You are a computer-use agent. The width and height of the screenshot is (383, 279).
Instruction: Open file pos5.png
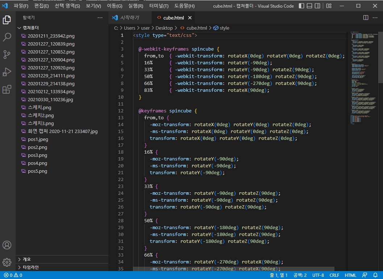pyautogui.click(x=62, y=171)
